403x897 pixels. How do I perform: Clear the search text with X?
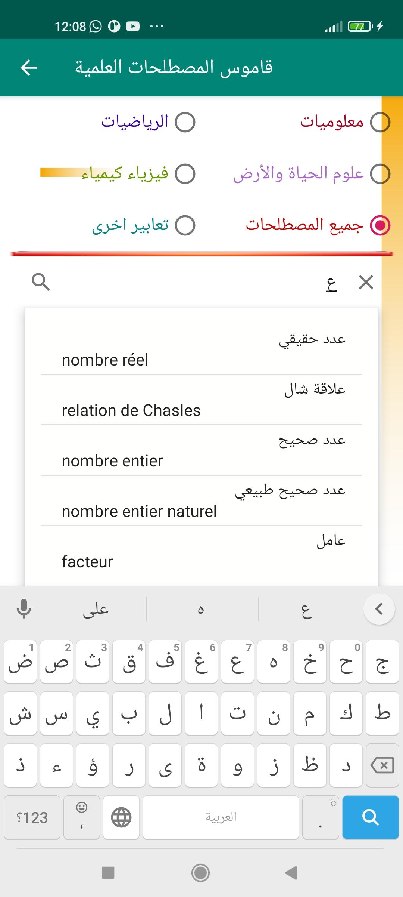(x=366, y=282)
